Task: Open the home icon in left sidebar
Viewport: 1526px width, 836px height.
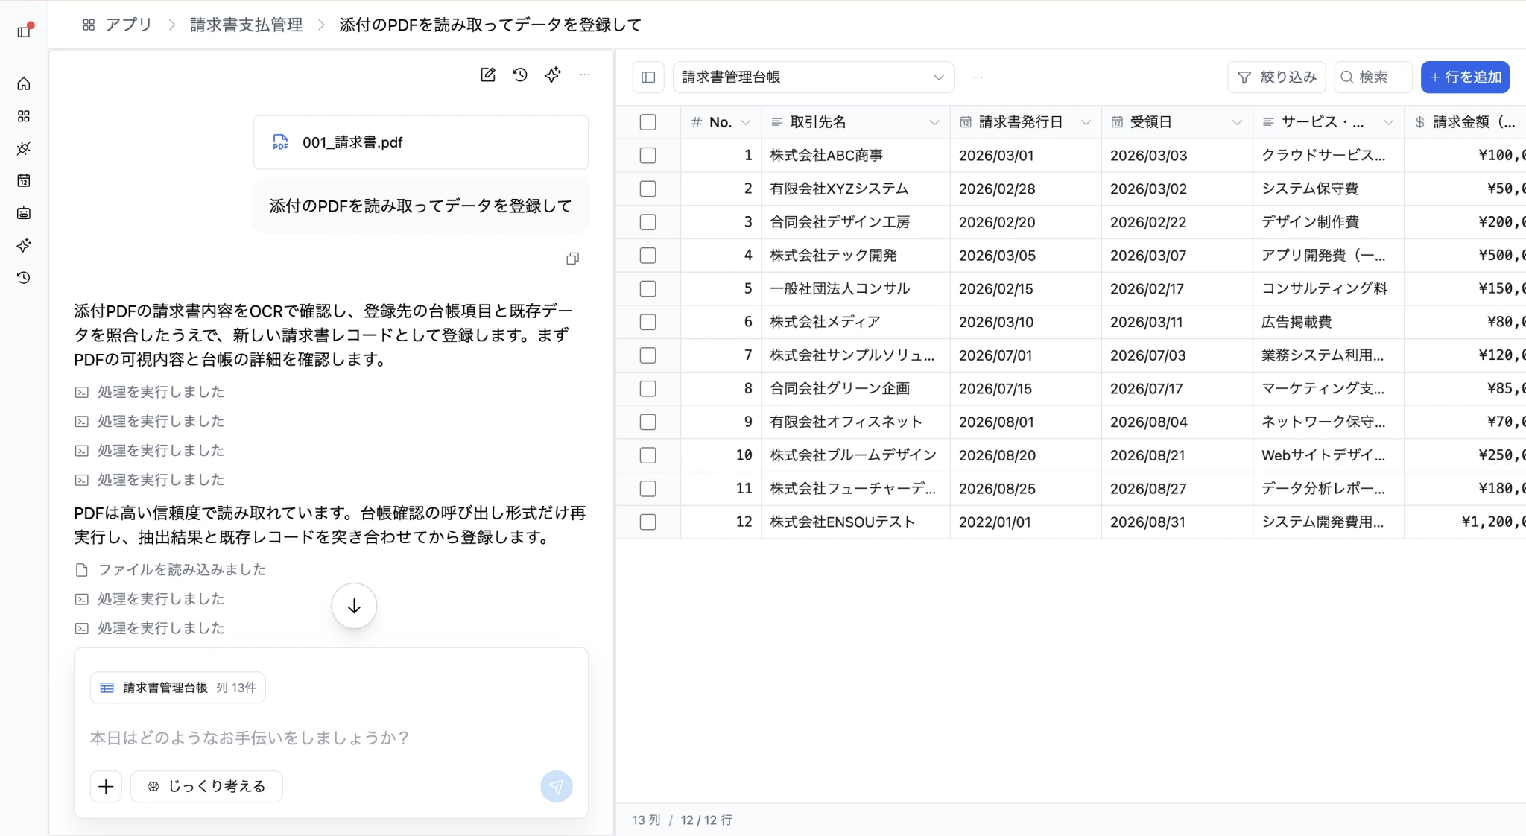Action: pyautogui.click(x=24, y=83)
